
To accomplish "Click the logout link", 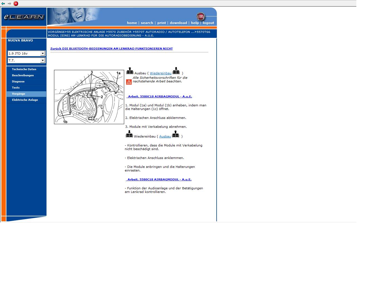I will click(x=208, y=23).
